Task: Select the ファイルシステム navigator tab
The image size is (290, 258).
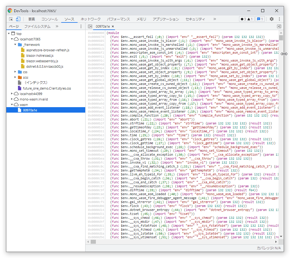Action: coord(37,26)
